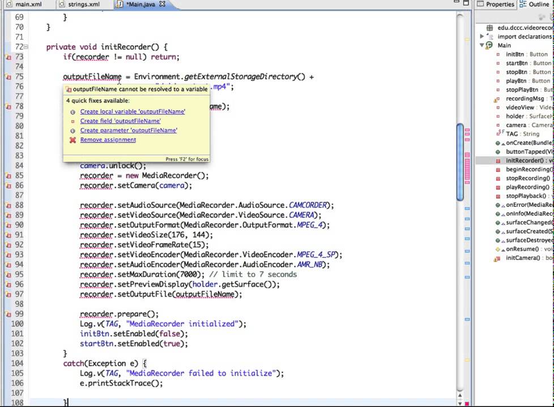This screenshot has width=554, height=407.
Task: Collapse the Main class tree node
Action: pyautogui.click(x=481, y=45)
